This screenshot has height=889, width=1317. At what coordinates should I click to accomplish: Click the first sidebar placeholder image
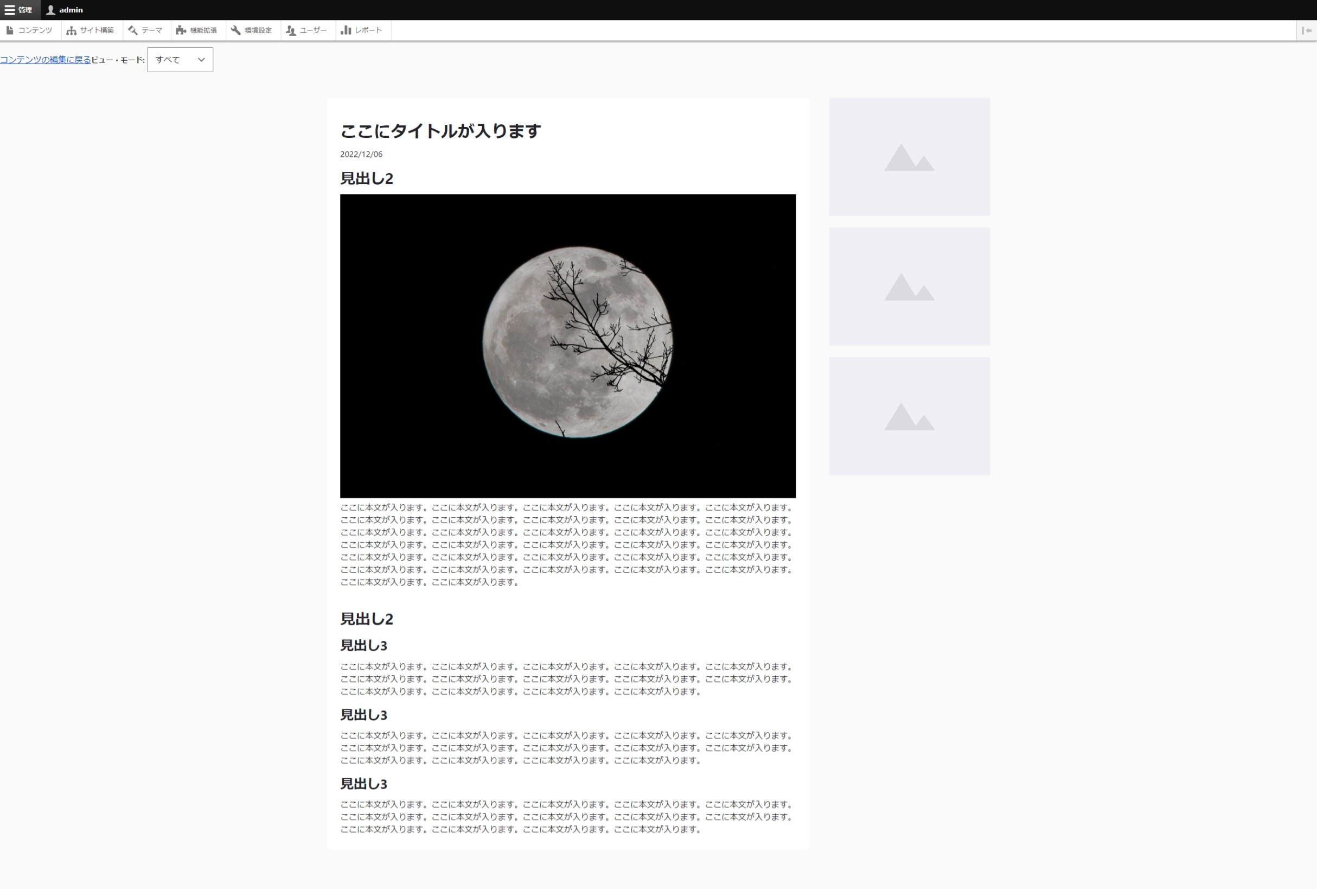click(909, 157)
